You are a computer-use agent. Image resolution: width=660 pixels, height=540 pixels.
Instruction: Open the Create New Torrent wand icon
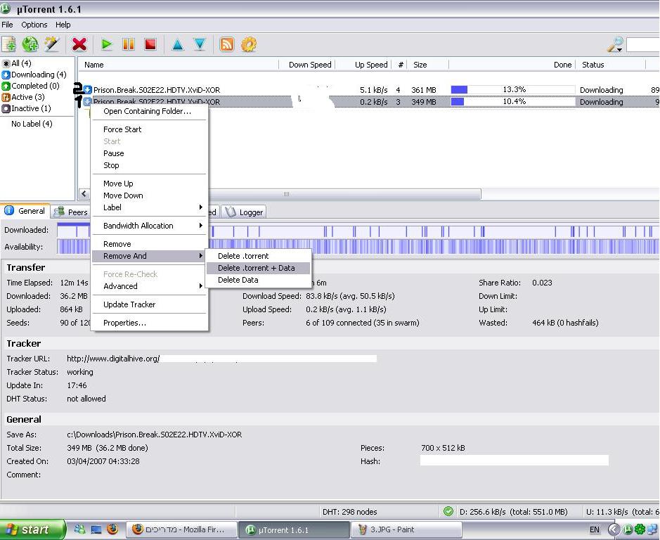(x=51, y=44)
